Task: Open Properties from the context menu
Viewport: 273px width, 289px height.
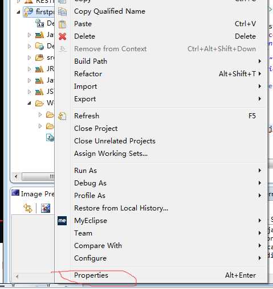Action: (91, 275)
